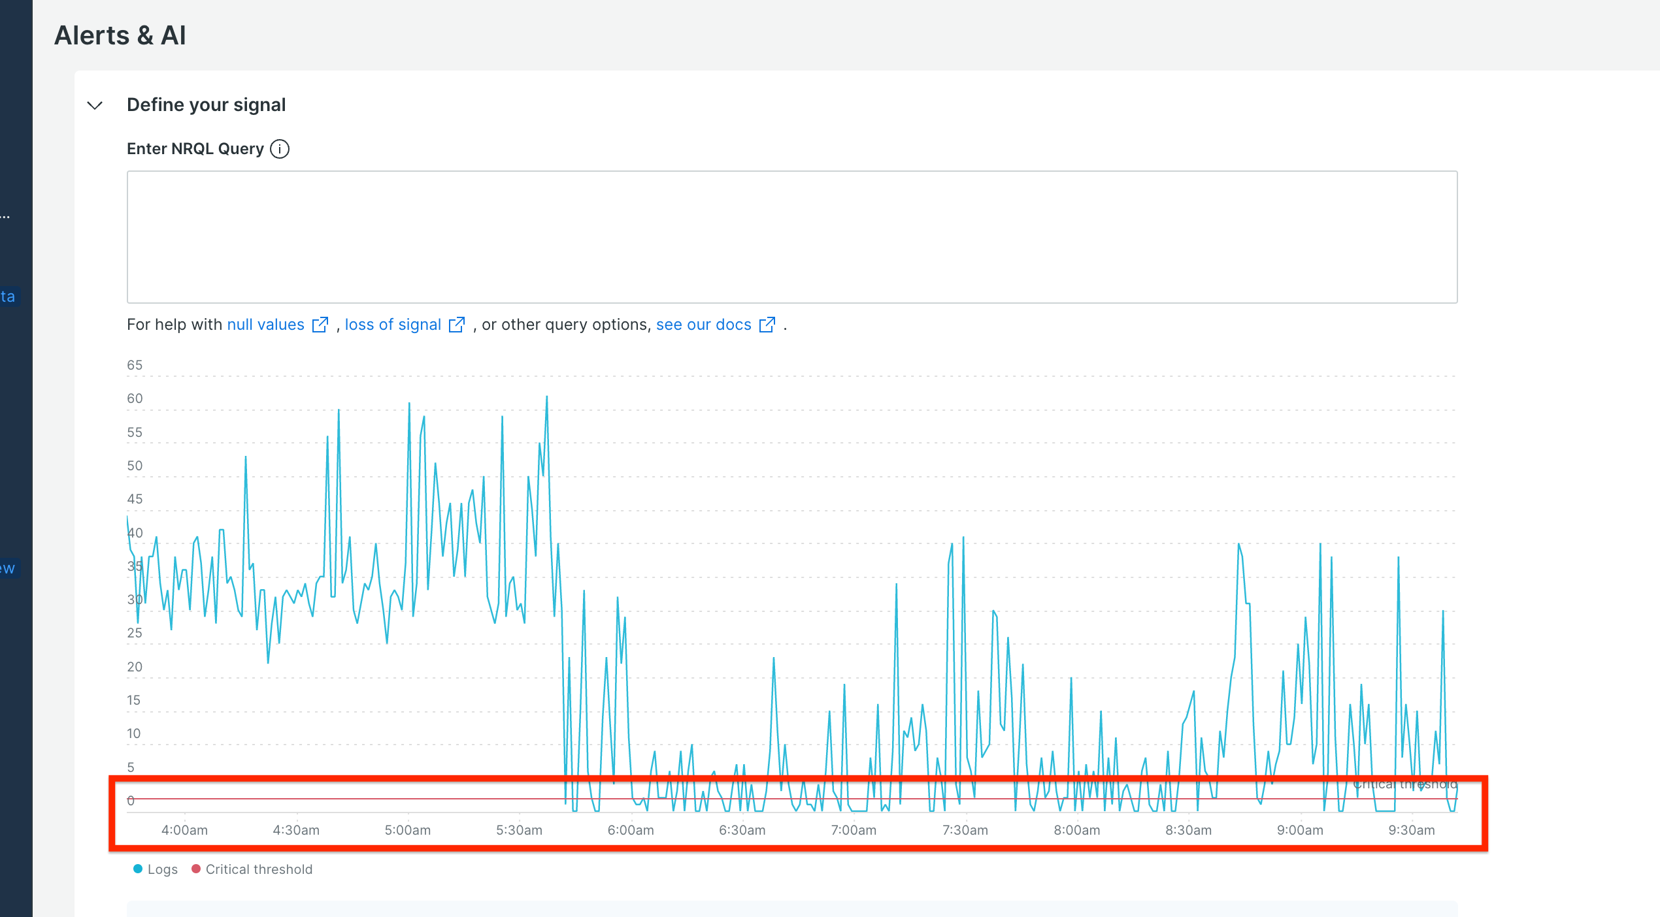The height and width of the screenshot is (917, 1660).
Task: Click the blue Logs dot in the legend
Action: click(x=137, y=869)
